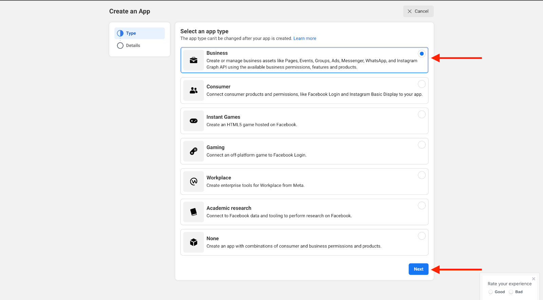Click the Business title text

tap(217, 53)
